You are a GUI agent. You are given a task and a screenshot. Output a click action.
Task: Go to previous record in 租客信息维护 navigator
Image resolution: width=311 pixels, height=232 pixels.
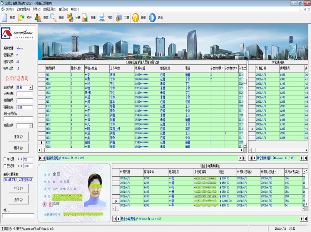[44, 158]
